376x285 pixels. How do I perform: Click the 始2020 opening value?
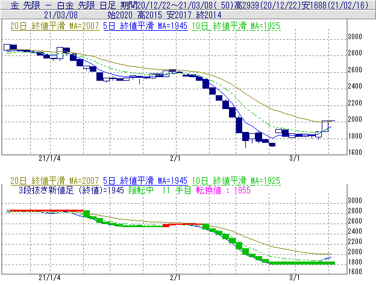[120, 15]
